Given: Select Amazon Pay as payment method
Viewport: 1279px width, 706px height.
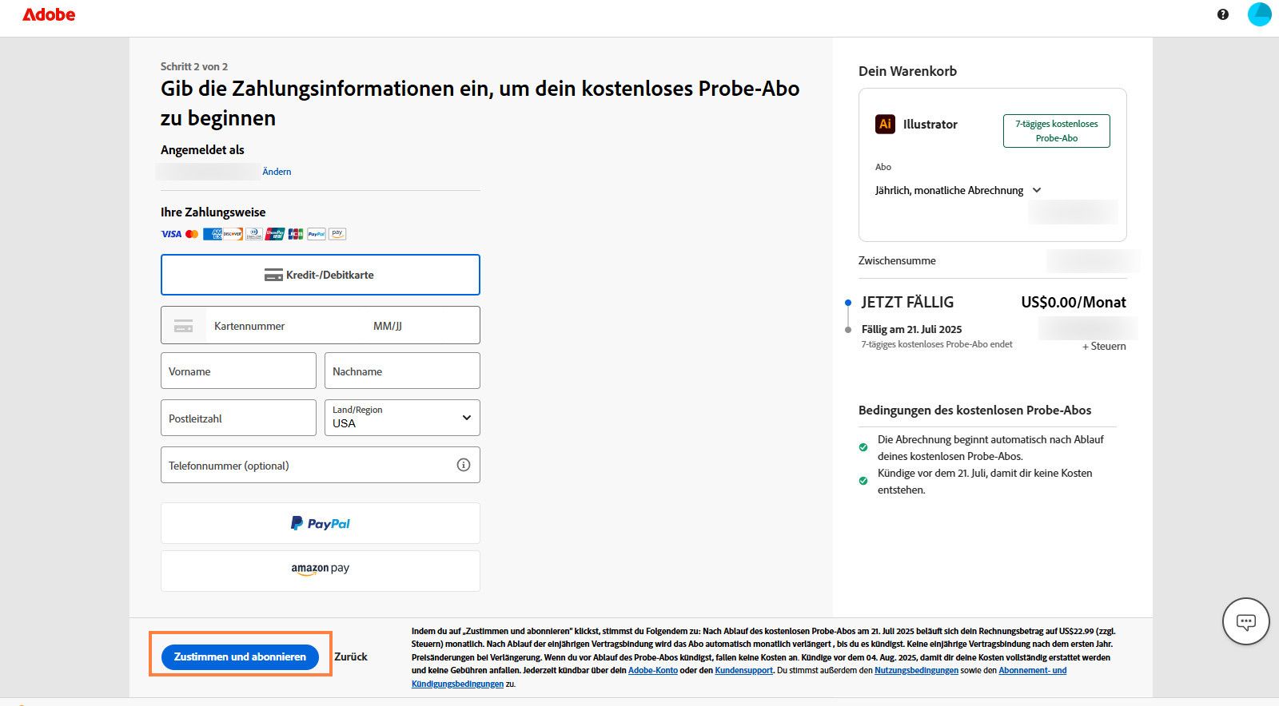Looking at the screenshot, I should (320, 570).
